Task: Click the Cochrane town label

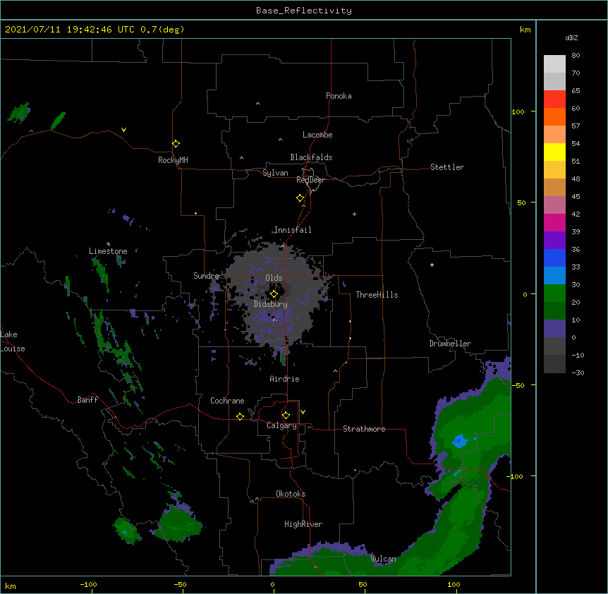Action: pos(227,401)
